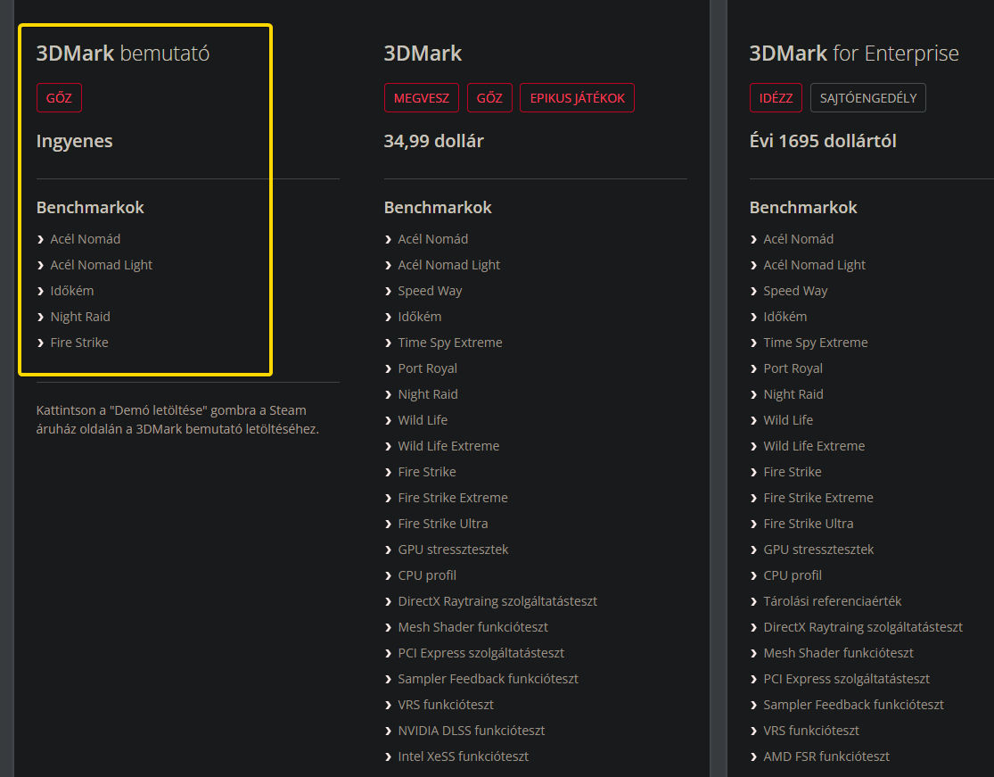Click the EPIKUS JÁTÉKOK button
Image resolution: width=994 pixels, height=777 pixels.
point(577,98)
